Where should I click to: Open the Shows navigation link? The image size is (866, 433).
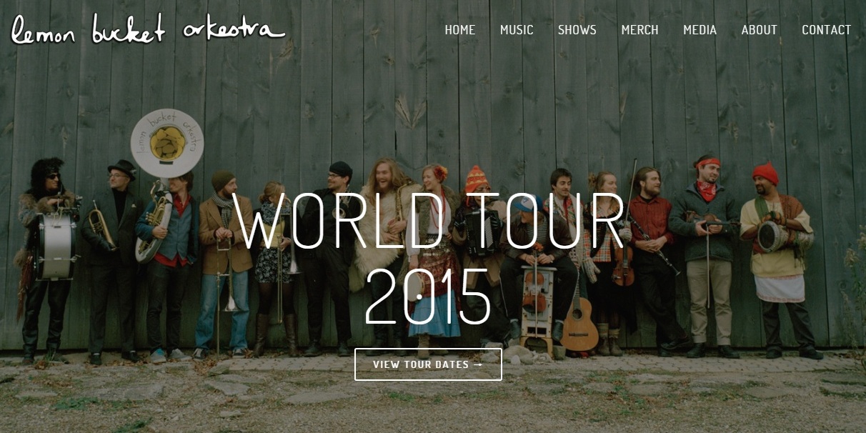(x=577, y=30)
